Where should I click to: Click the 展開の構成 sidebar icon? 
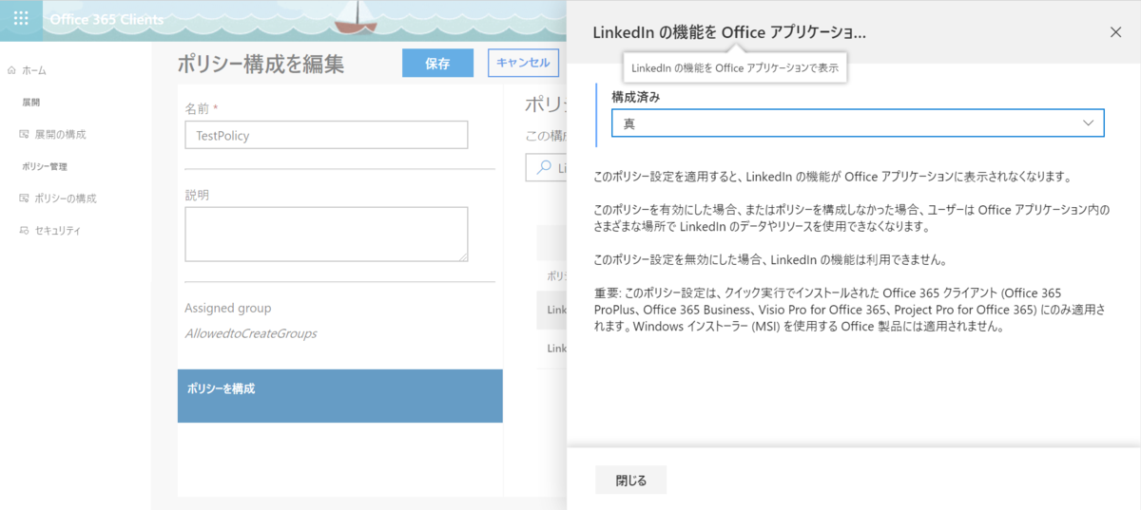point(24,134)
